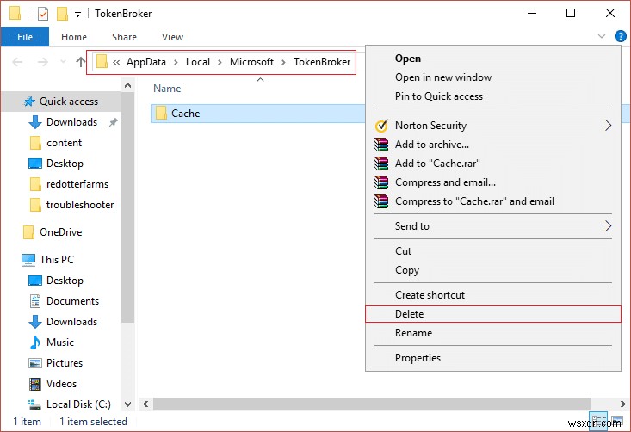
Task: Choose Add to archive...
Action: [493, 145]
